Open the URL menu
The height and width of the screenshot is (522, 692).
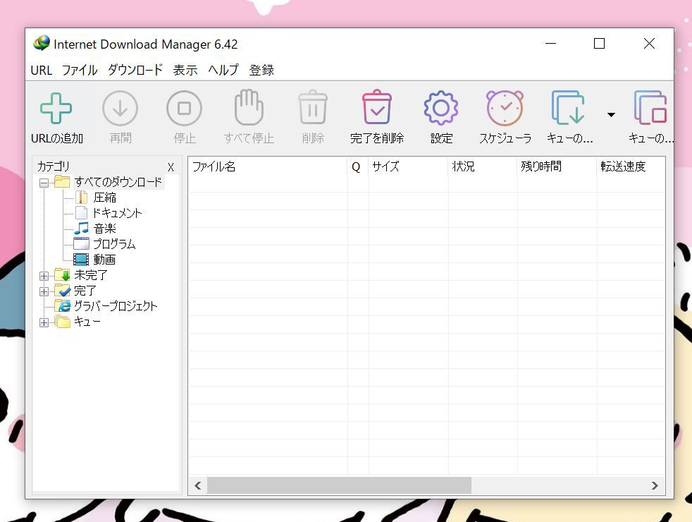tap(42, 71)
